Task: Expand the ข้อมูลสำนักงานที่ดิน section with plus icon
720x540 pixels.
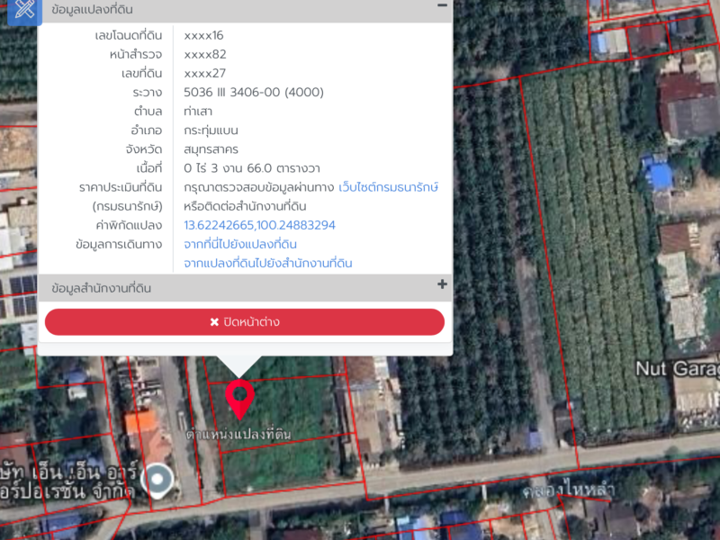Action: (x=442, y=284)
